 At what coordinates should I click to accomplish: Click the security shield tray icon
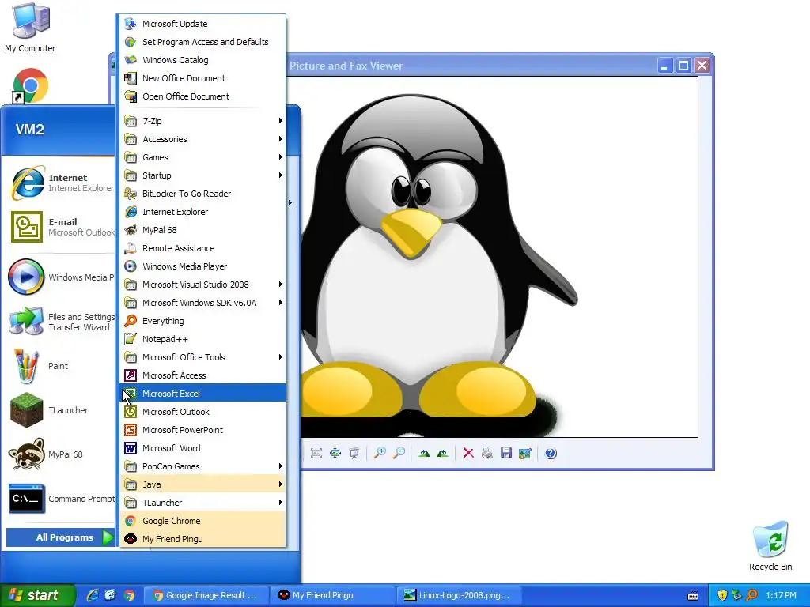point(722,595)
